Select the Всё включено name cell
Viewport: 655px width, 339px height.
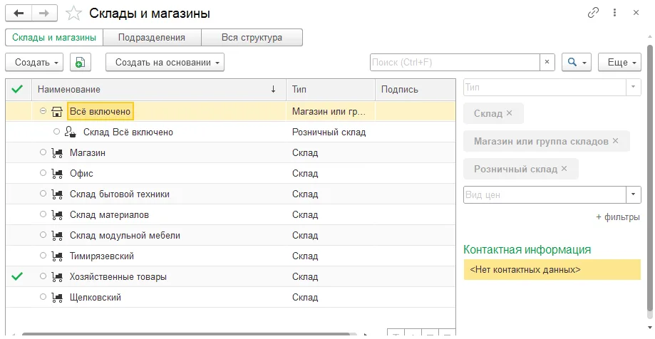pyautogui.click(x=100, y=112)
